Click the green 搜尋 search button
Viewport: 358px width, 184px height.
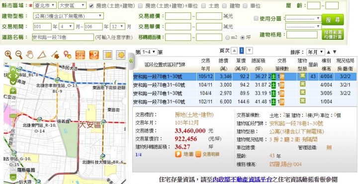pyautogui.click(x=333, y=19)
